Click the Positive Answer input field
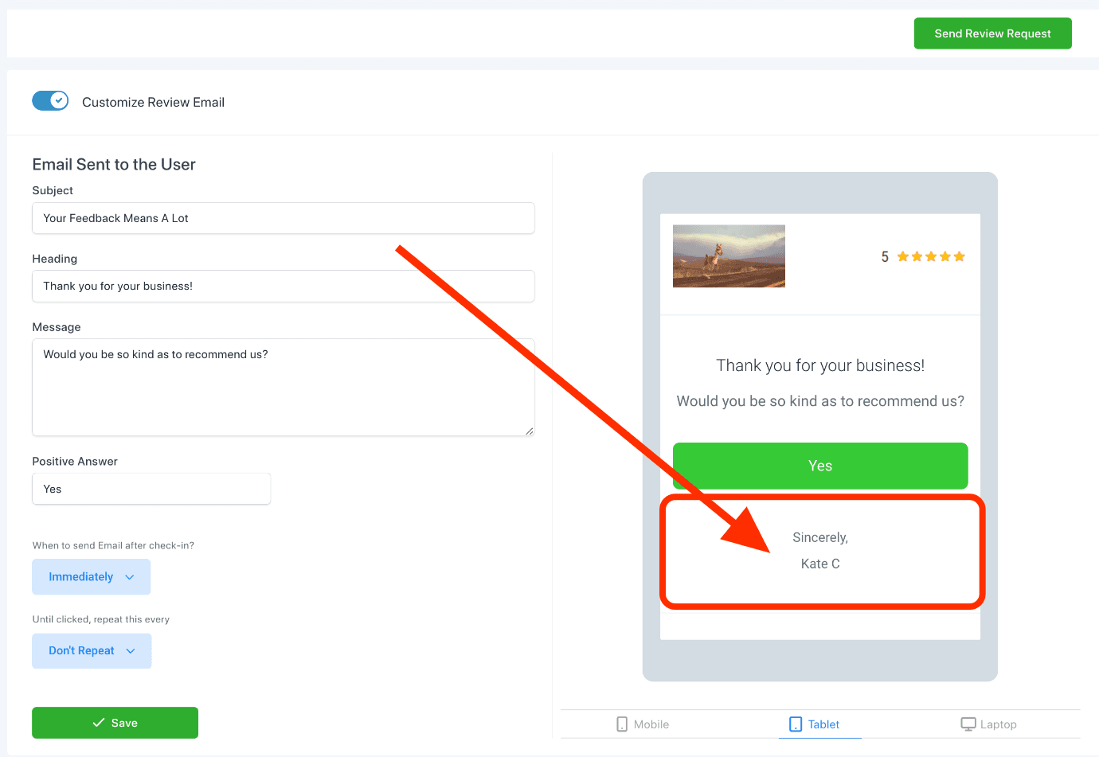The image size is (1099, 757). point(151,489)
